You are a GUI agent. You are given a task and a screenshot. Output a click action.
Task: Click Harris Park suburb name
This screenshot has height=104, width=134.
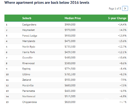tap(29, 52)
